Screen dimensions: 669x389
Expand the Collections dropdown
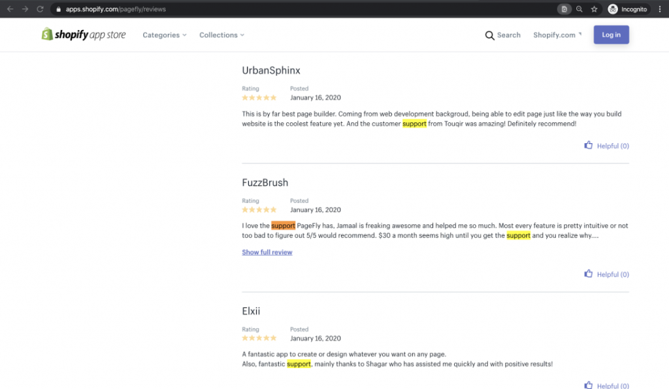(221, 35)
